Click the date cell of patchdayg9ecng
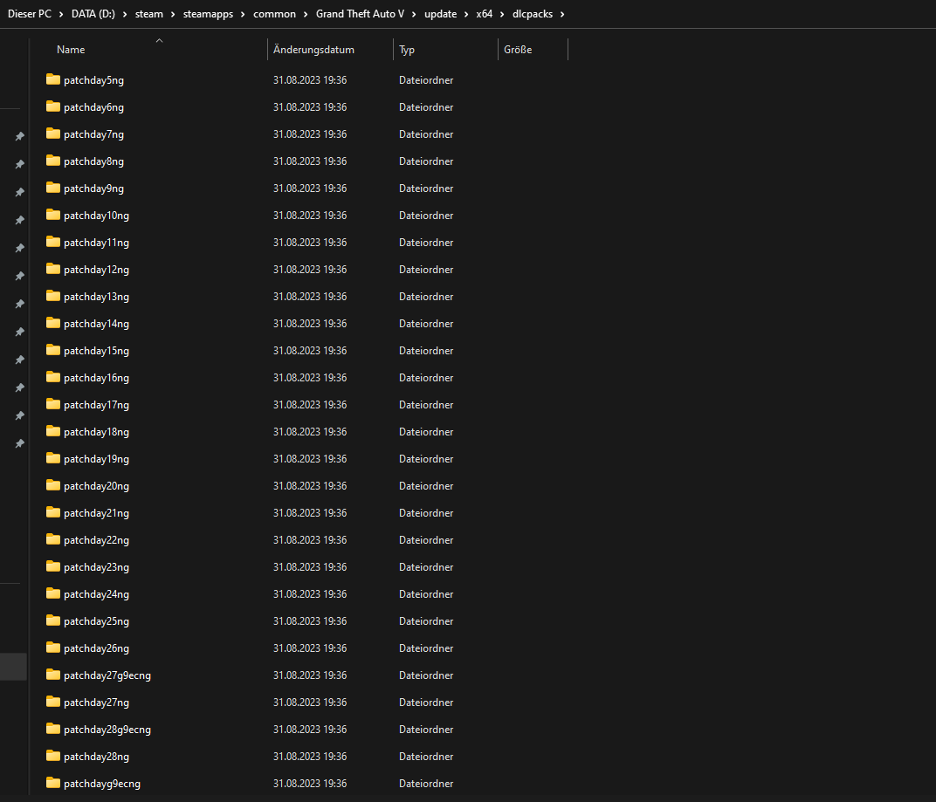 pyautogui.click(x=310, y=784)
